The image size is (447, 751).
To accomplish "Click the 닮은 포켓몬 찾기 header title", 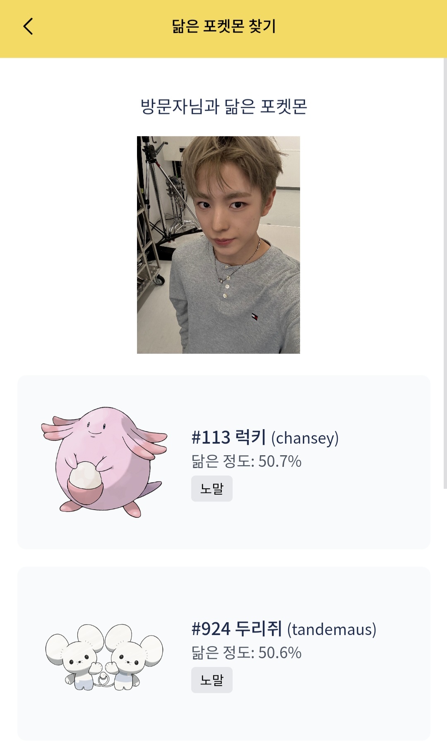I will pyautogui.click(x=224, y=26).
